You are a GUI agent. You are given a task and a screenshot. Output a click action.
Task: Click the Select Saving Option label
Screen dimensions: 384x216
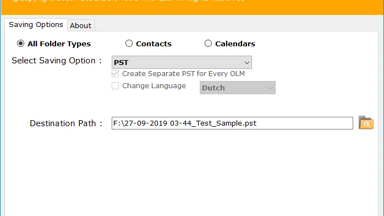click(57, 61)
